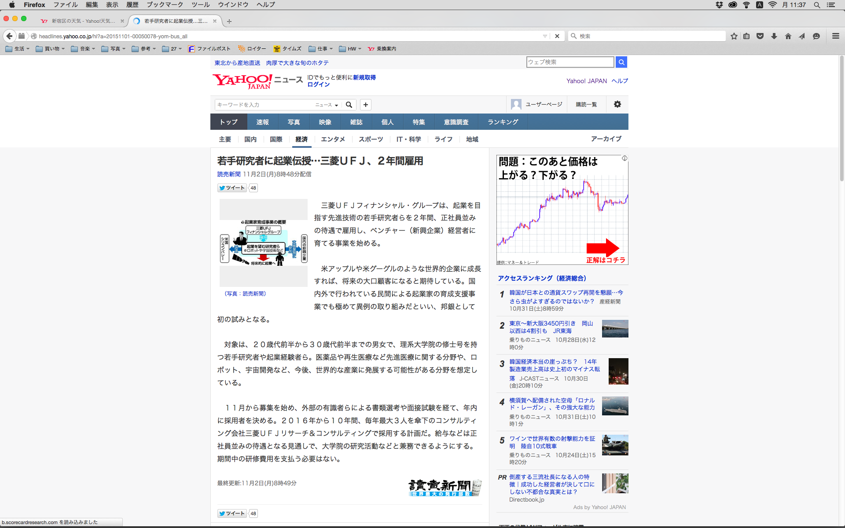Screen dimensions: 845x528
Task: Go to the Firefox home icon
Action: 788,36
